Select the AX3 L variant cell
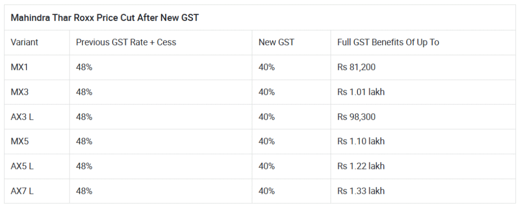Viewport: 520px width, 207px height. click(x=22, y=117)
